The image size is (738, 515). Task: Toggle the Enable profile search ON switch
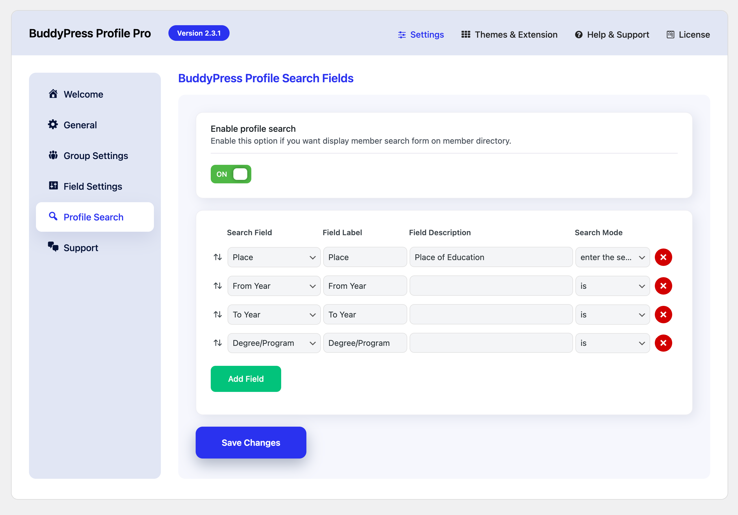pos(231,174)
